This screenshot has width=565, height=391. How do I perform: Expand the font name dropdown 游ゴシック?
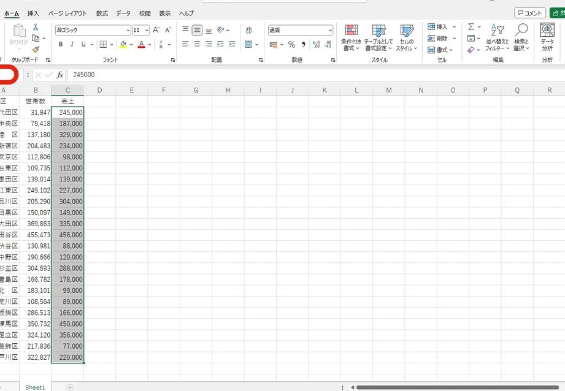point(128,30)
